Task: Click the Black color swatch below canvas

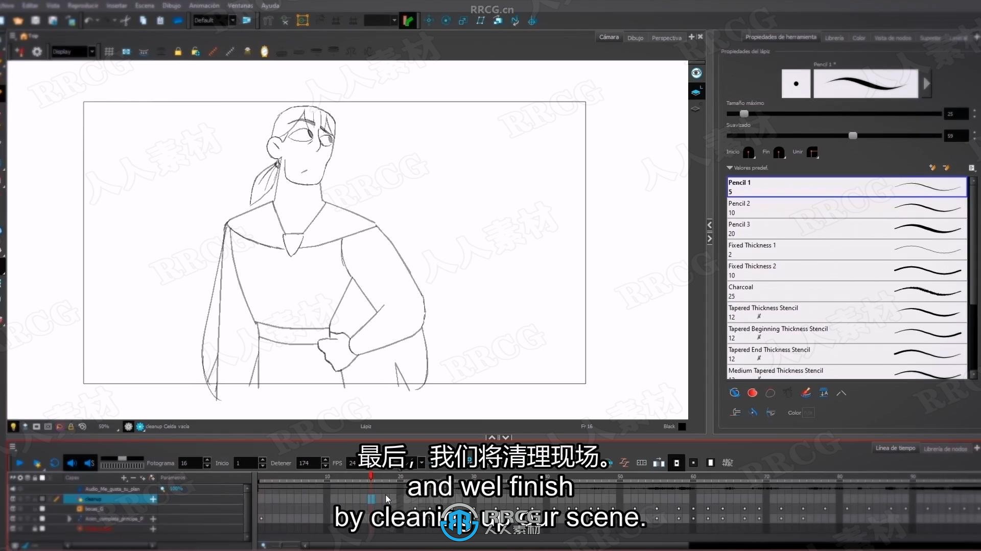Action: 682,427
